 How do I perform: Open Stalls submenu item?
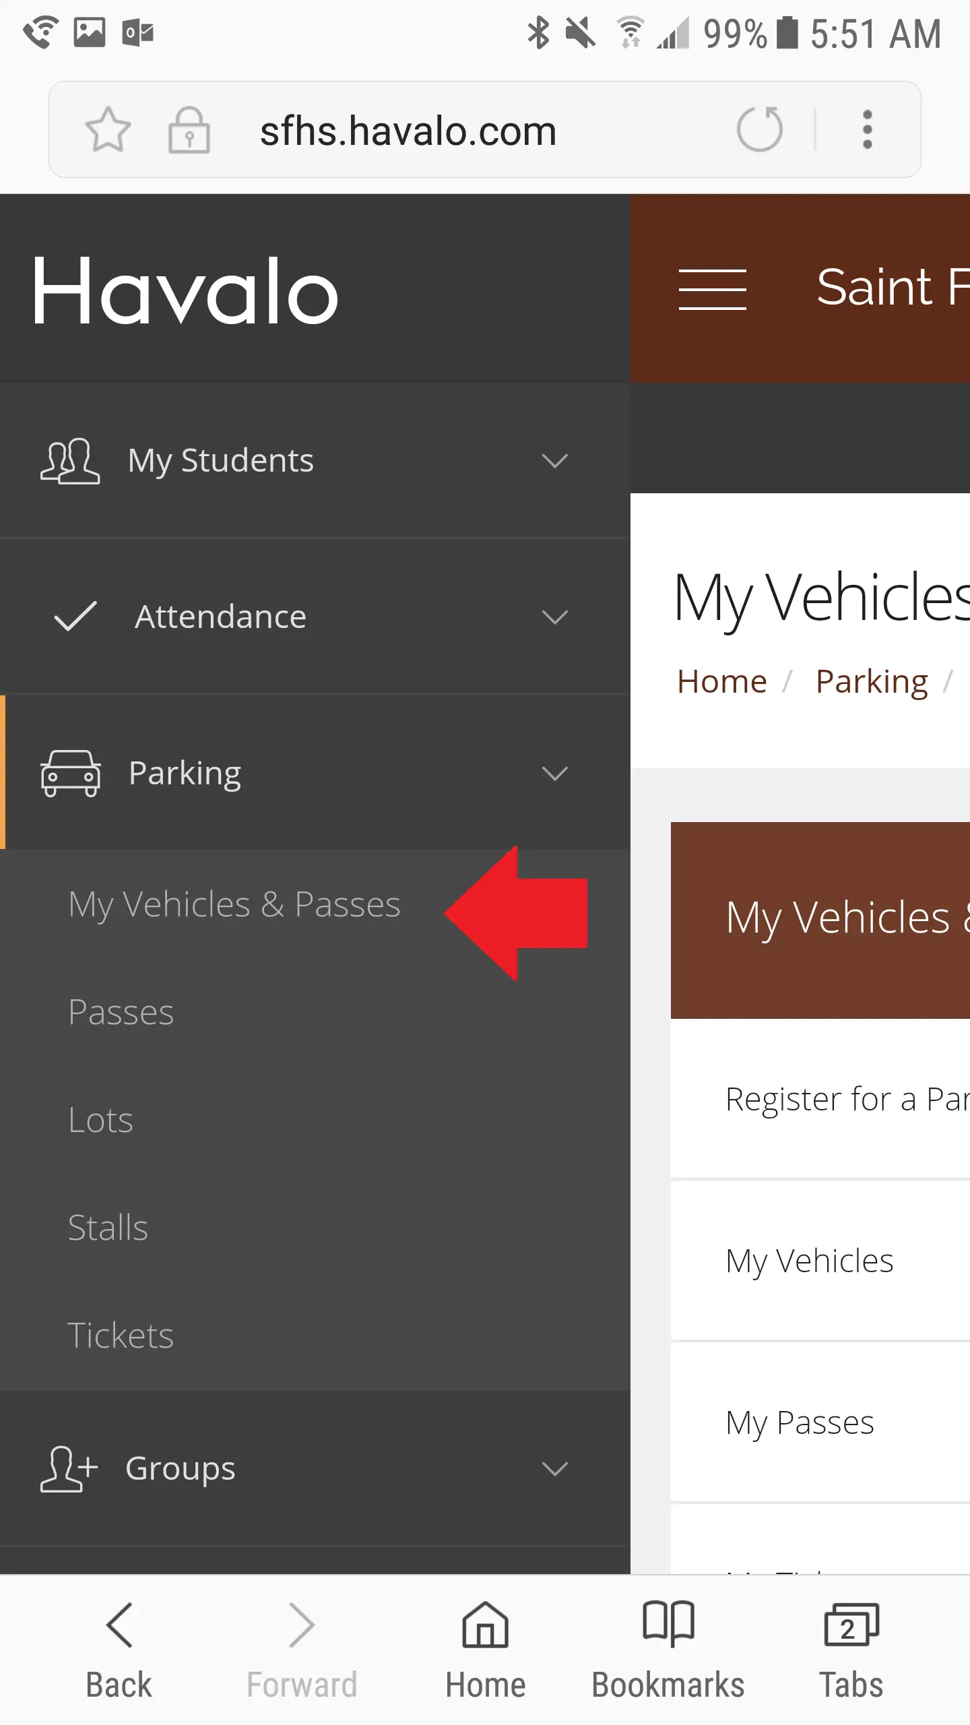(108, 1228)
